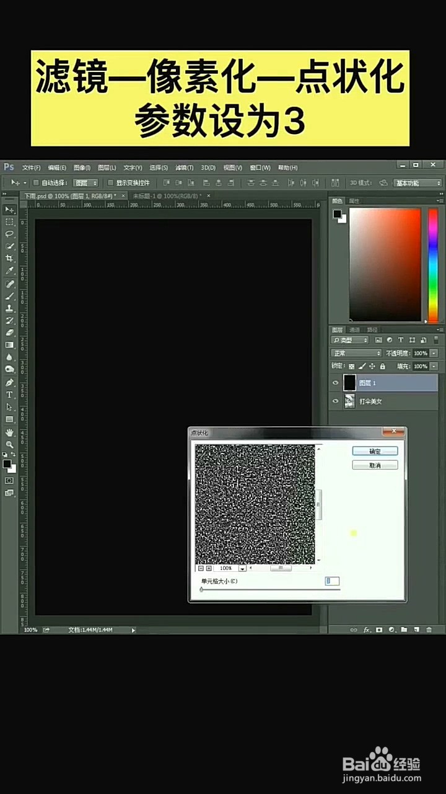This screenshot has width=446, height=794.
Task: Click 单元格大小 slider handle
Action: coord(201,589)
